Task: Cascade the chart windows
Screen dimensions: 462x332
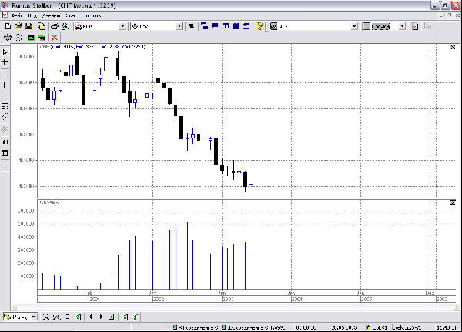Action: click(204, 26)
